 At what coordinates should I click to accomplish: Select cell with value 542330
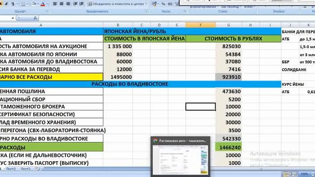click(228, 139)
